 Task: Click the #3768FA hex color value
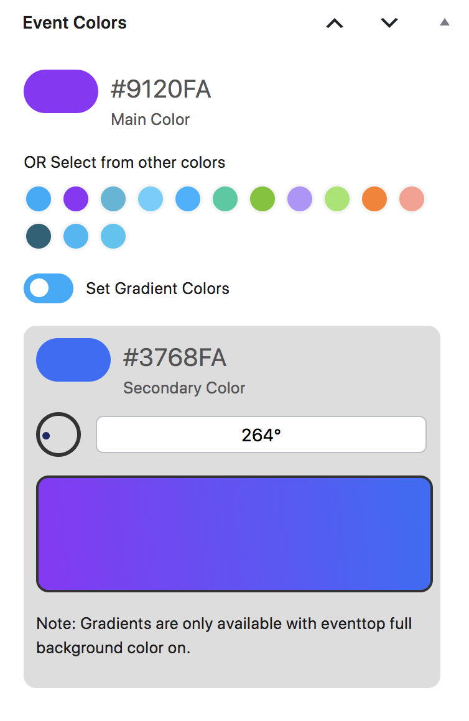coord(174,358)
